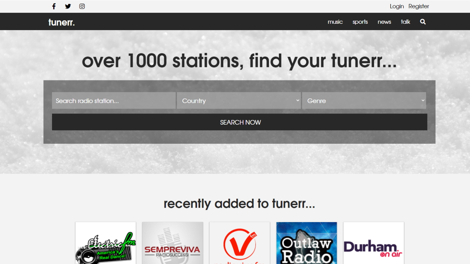This screenshot has height=264, width=470.
Task: Expand the Country dropdown
Action: coord(239,101)
